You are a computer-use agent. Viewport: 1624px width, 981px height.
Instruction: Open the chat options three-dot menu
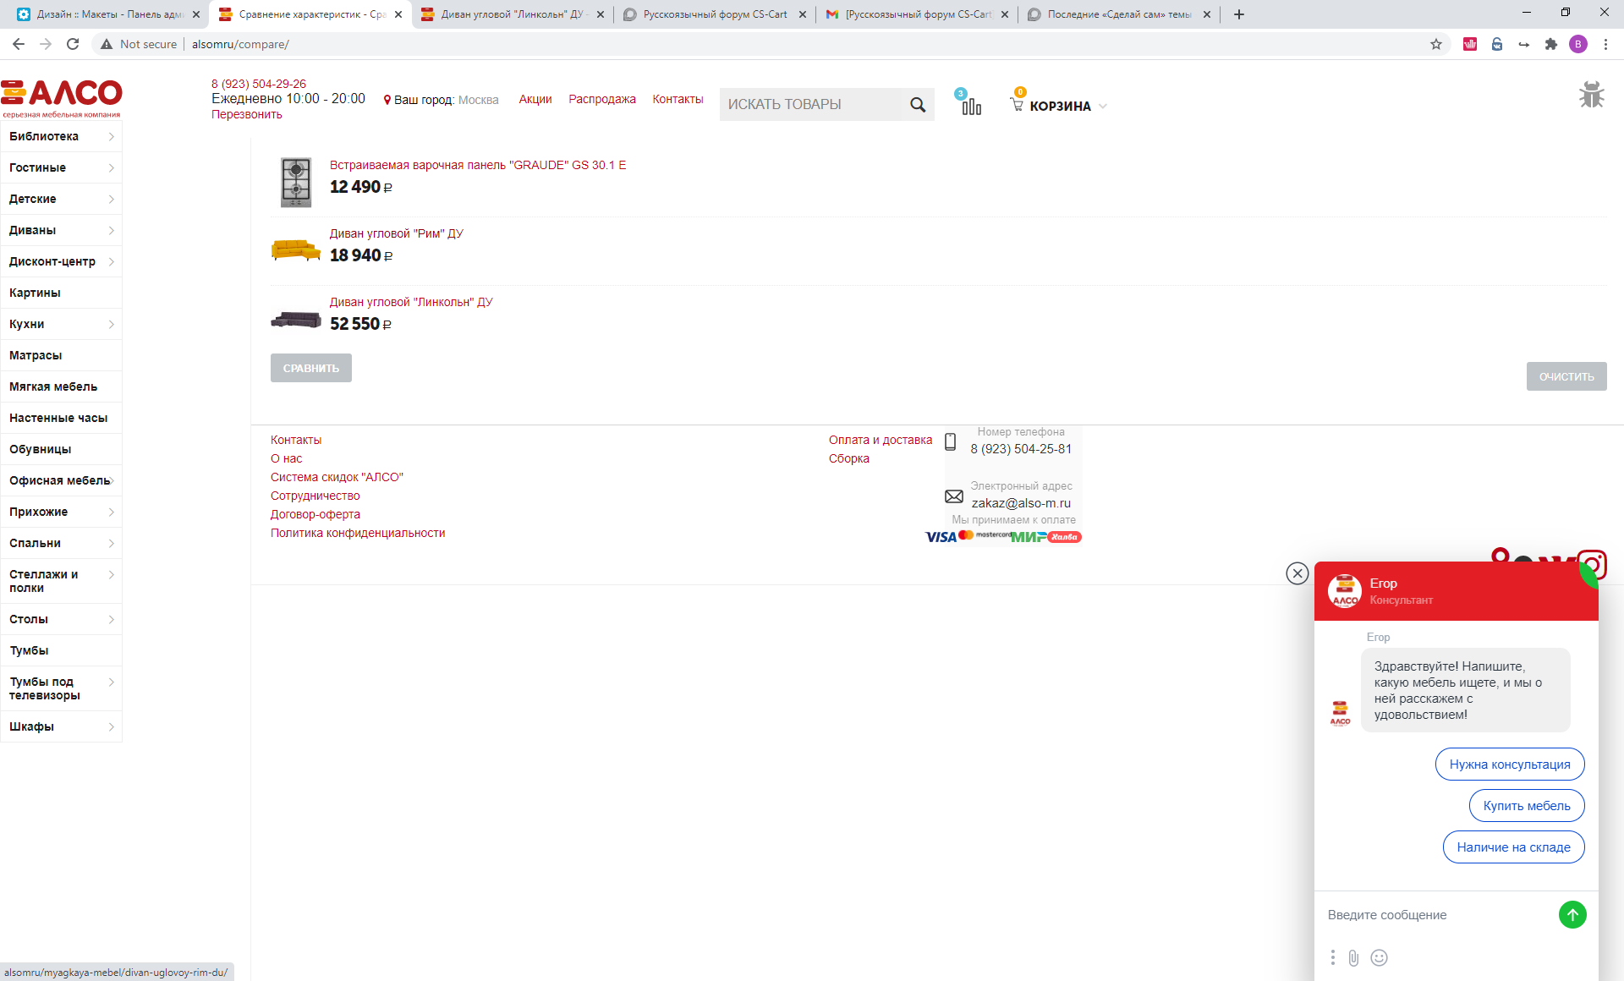coord(1332,957)
